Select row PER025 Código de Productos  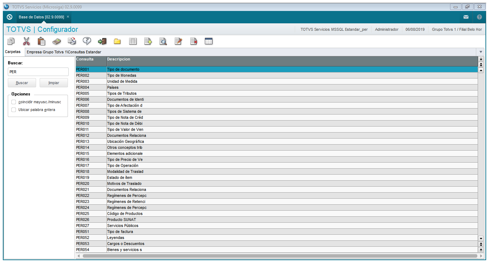click(x=277, y=214)
